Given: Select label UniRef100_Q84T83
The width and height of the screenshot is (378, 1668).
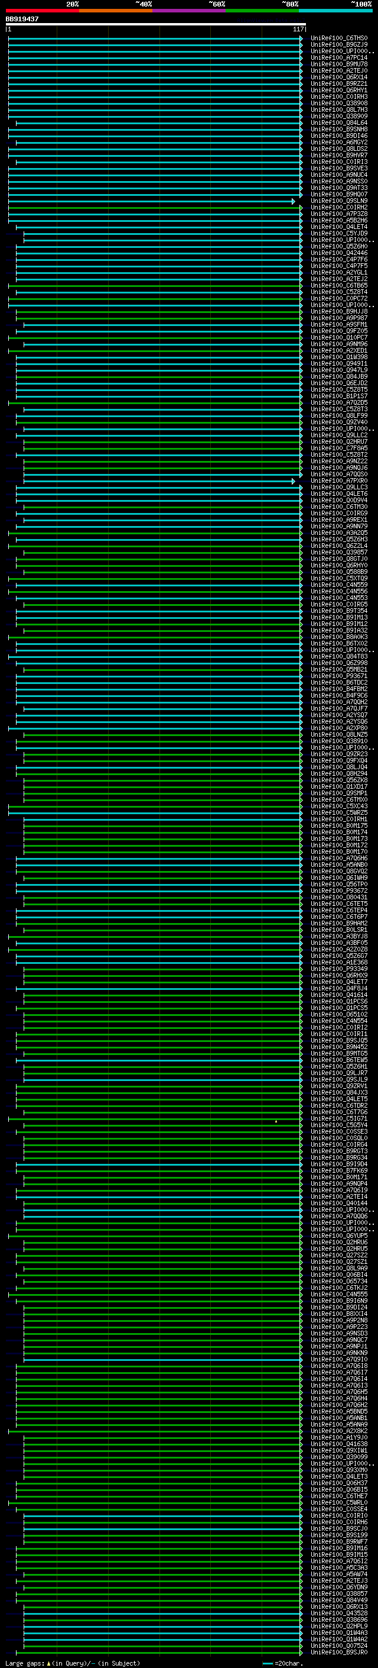Looking at the screenshot, I should (339, 657).
